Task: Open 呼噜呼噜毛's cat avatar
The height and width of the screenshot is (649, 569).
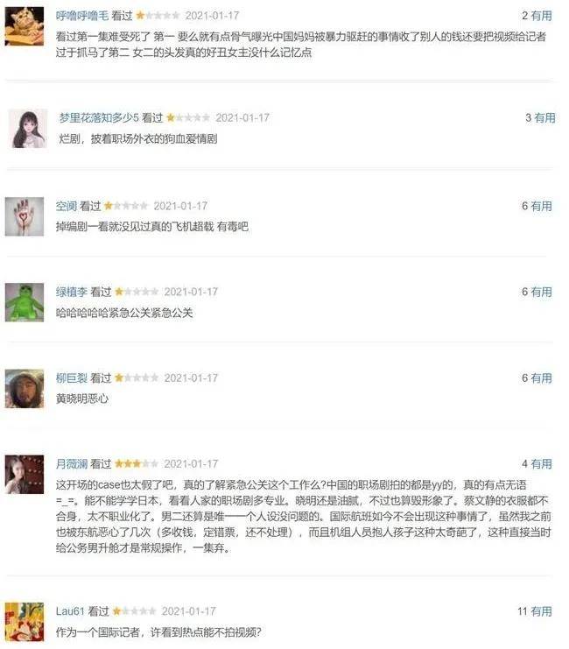Action: (x=25, y=26)
